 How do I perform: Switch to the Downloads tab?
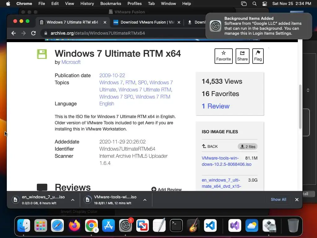click(196, 22)
